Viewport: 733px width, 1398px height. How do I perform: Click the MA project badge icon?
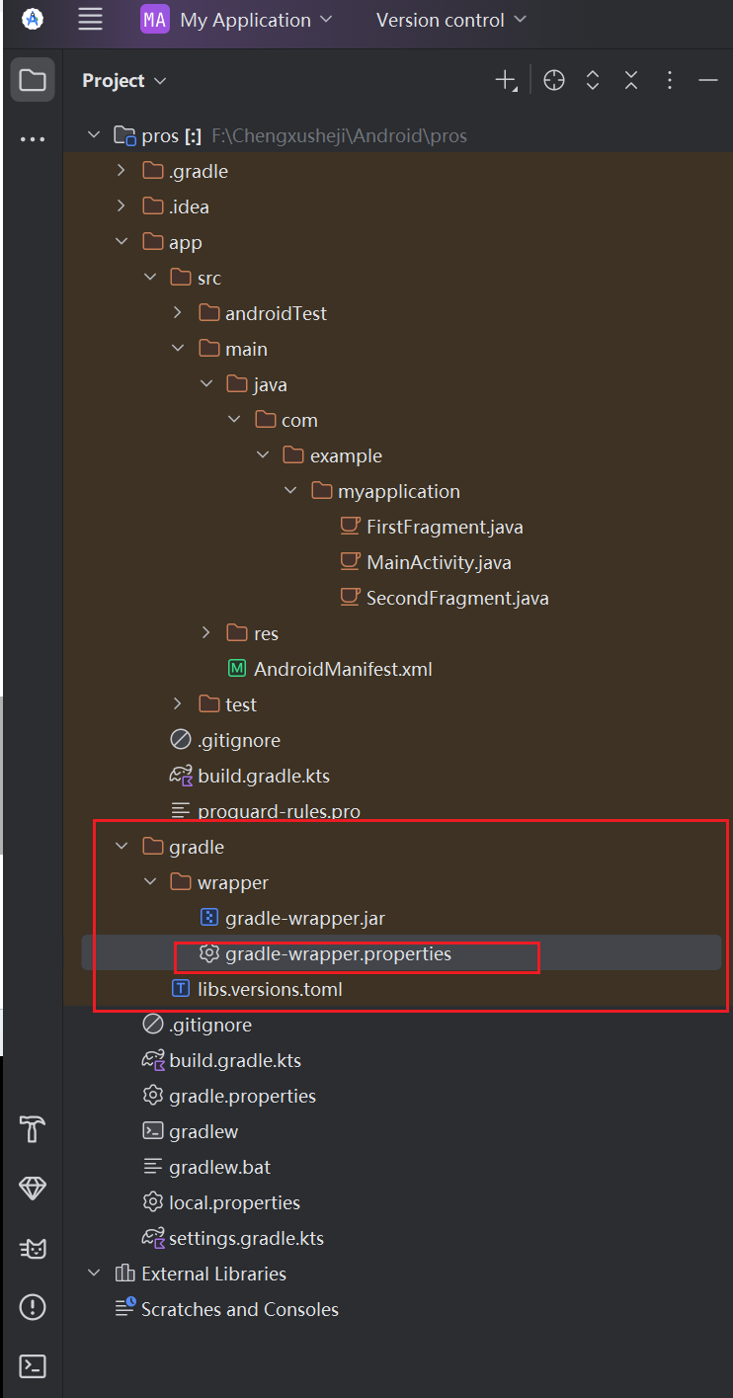point(155,19)
